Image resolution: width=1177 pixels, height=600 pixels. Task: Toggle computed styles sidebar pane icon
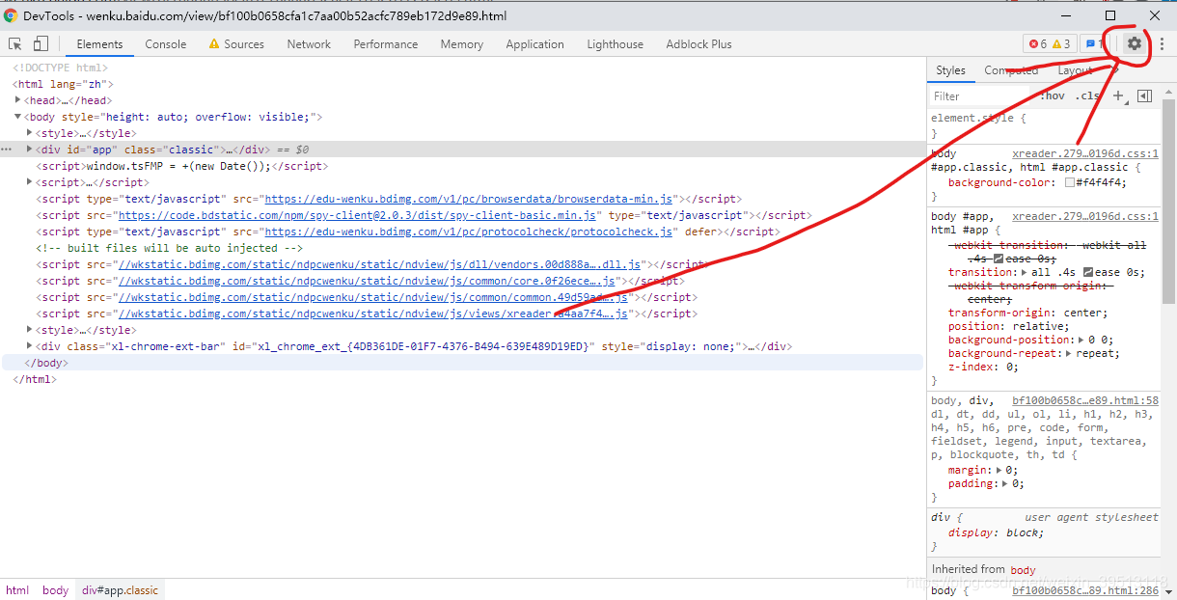tap(1144, 95)
